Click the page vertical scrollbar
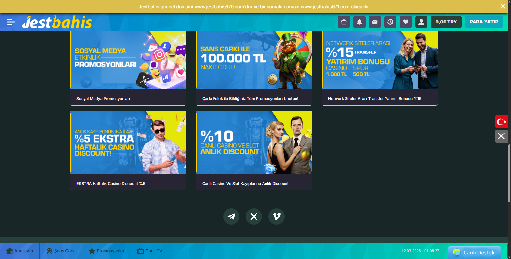 point(509,174)
